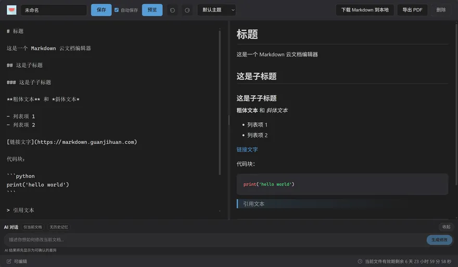
Task: Click the code block in preview
Action: click(x=342, y=184)
